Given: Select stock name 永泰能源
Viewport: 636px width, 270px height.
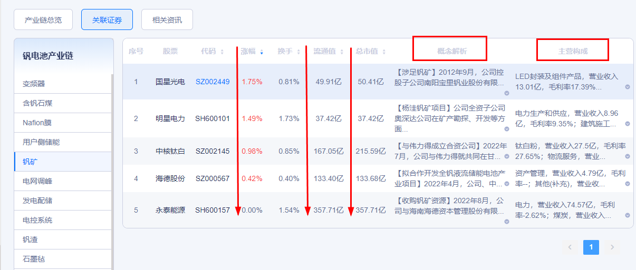Looking at the screenshot, I should click(170, 210).
